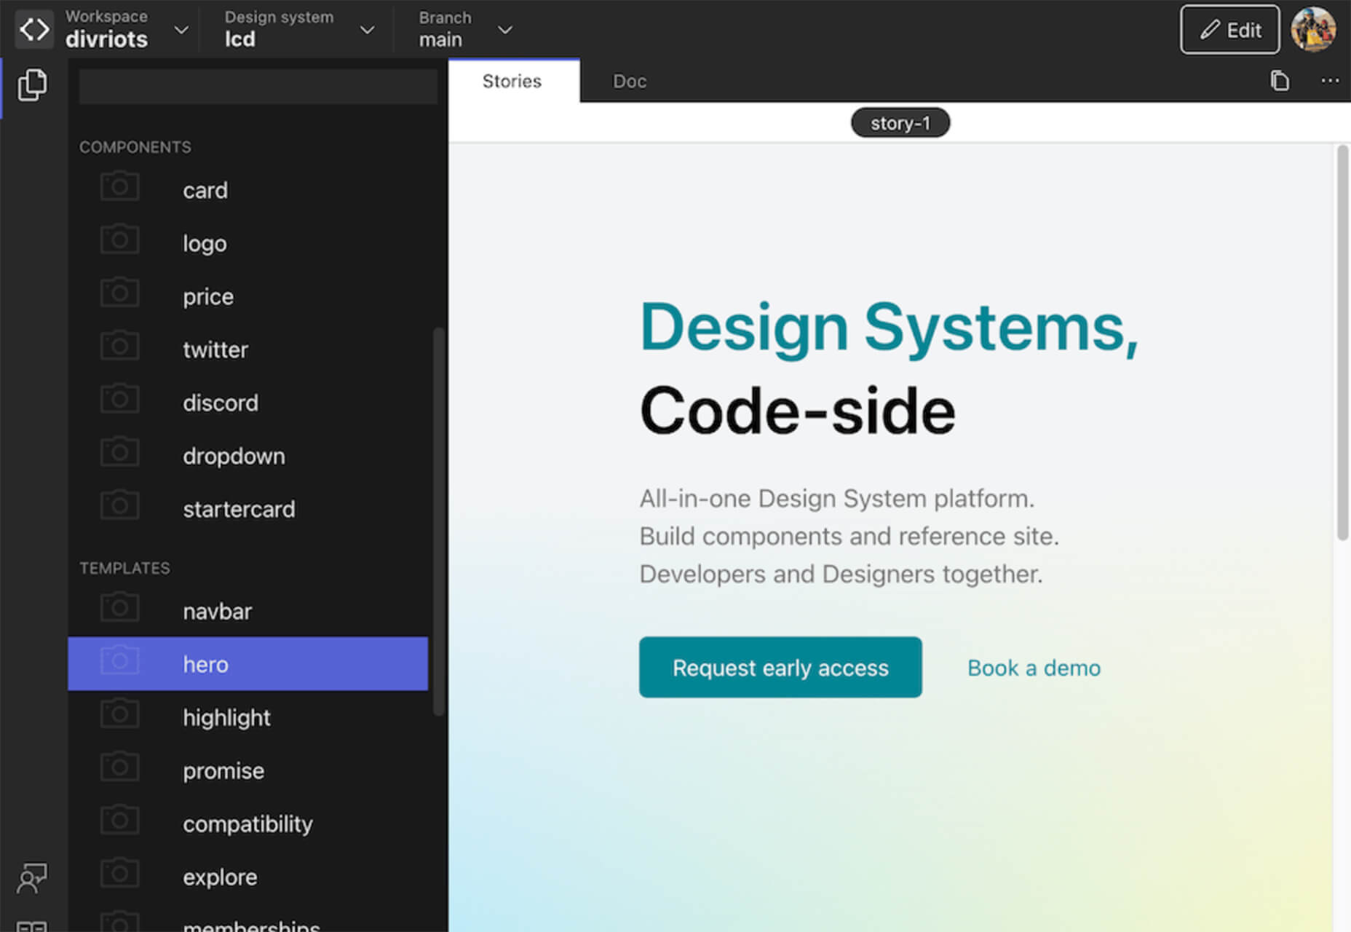Click the camera thumbnail next to card
Screen dimensions: 1351x932
(119, 186)
